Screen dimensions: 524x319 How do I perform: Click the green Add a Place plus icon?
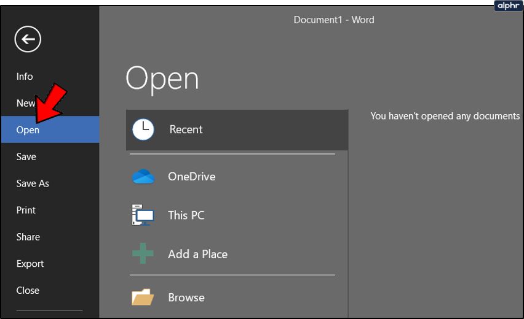coord(143,253)
